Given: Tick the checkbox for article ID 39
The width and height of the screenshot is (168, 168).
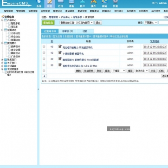Looking at the screenshot, I should point(44,58).
